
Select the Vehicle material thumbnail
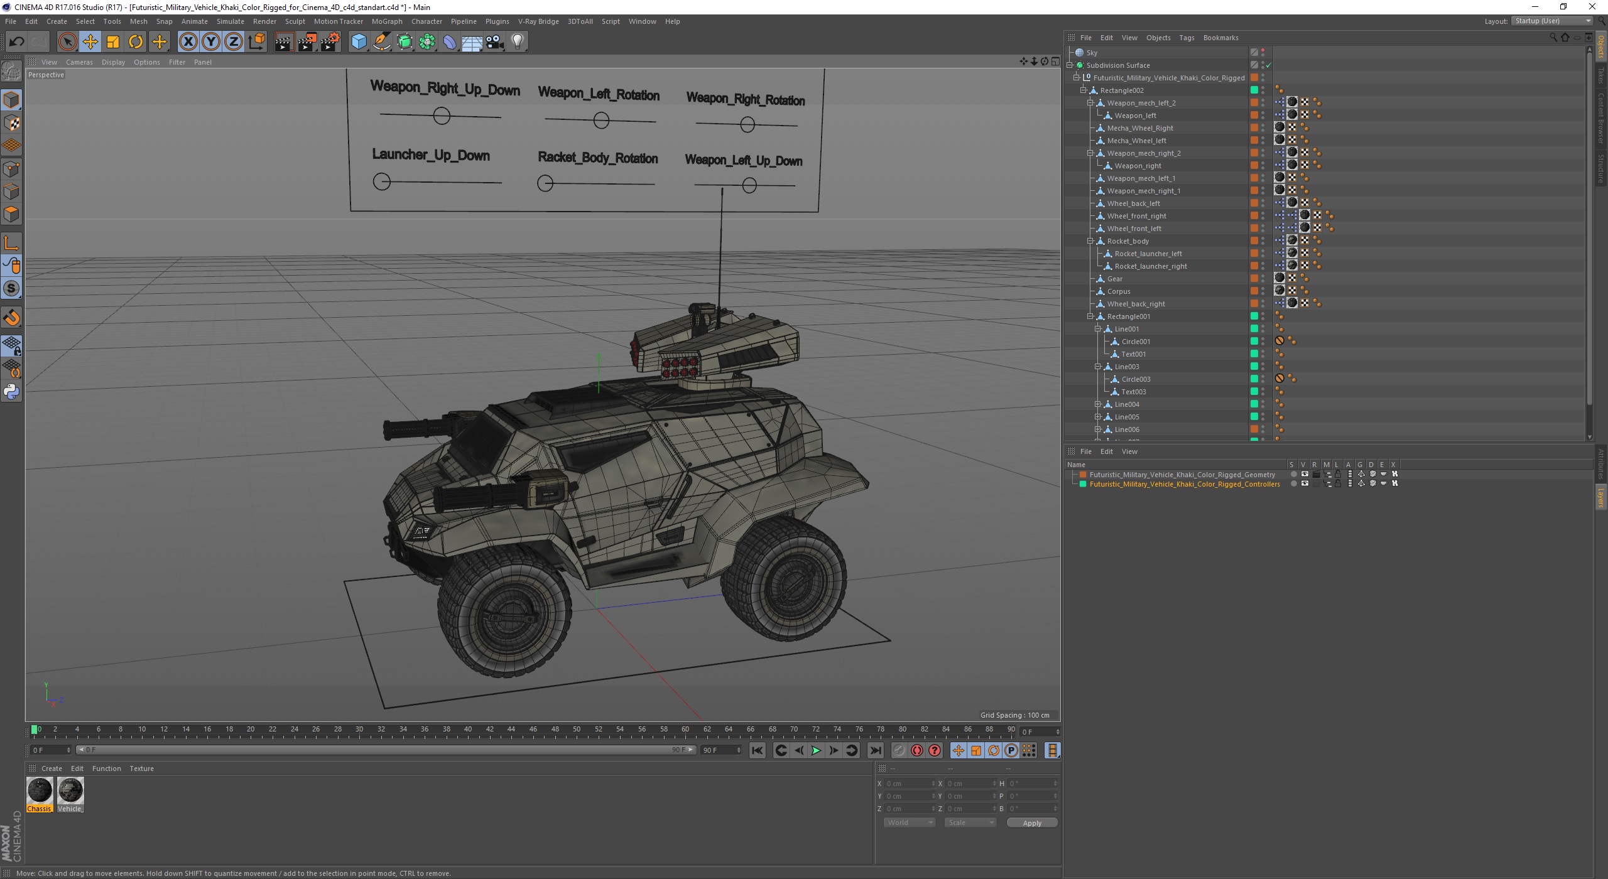70,790
